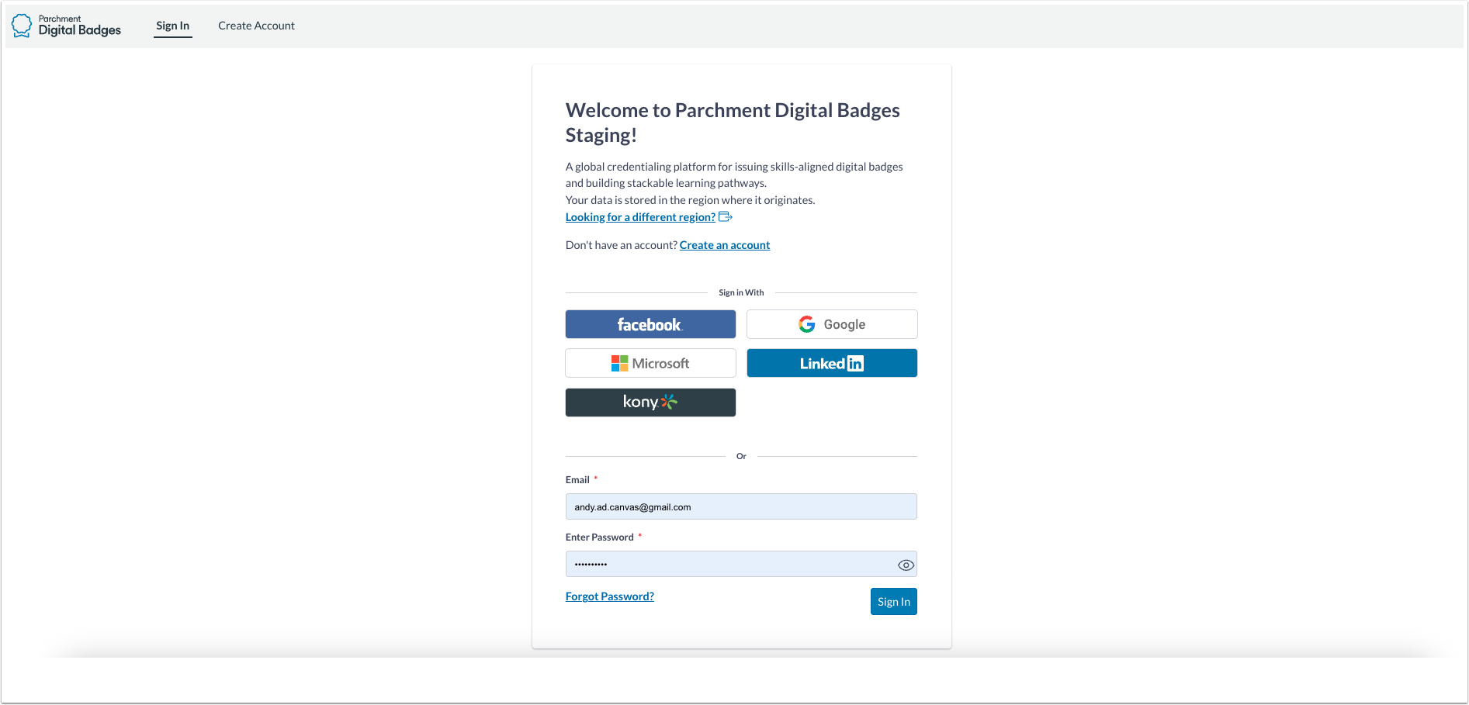1469x705 pixels.
Task: Sign in using the Google button
Action: click(831, 324)
